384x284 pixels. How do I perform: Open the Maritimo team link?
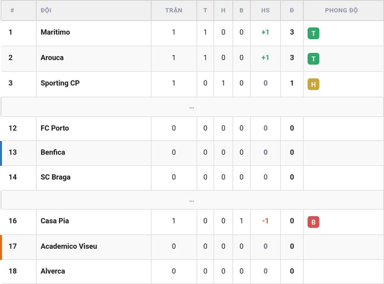[55, 32]
